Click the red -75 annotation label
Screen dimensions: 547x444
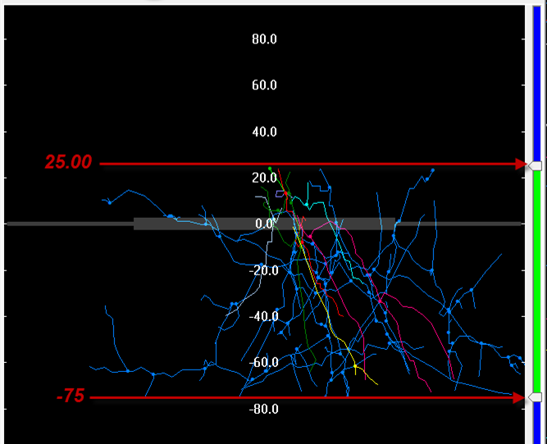tap(70, 396)
